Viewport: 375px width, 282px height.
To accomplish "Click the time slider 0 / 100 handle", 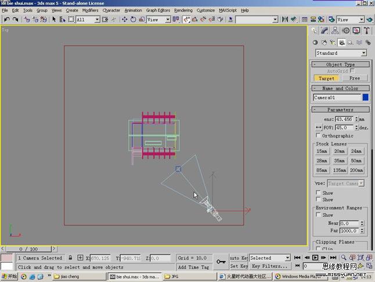I will [x=28, y=249].
